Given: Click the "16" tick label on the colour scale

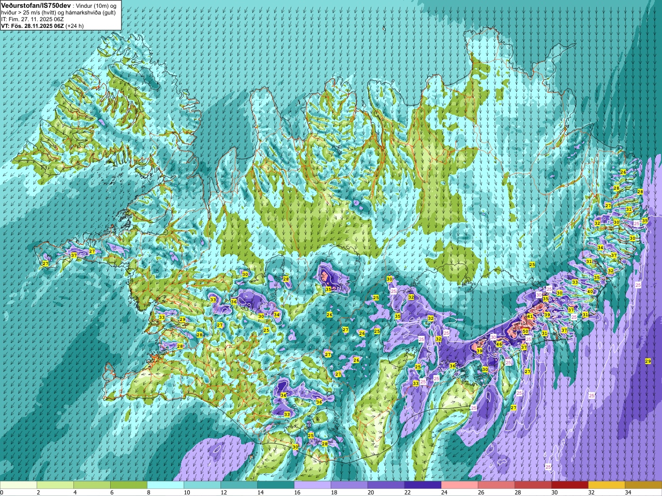Looking at the screenshot, I should (297, 493).
